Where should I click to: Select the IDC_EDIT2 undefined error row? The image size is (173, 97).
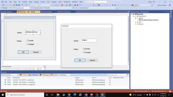tap(65, 80)
